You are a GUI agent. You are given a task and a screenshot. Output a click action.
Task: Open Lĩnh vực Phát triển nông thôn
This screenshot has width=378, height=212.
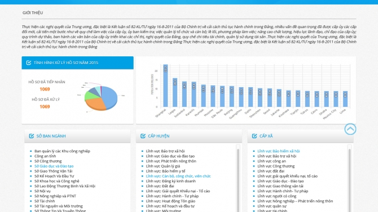[x=171, y=161]
